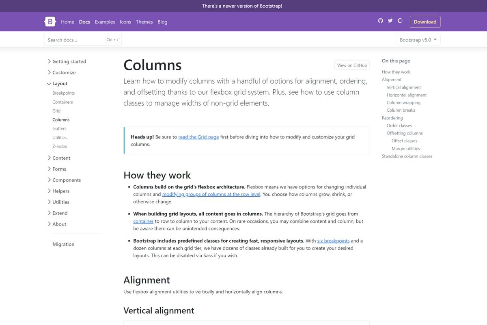Collapse the Layout section
Image resolution: width=487 pixels, height=325 pixels.
click(x=57, y=83)
